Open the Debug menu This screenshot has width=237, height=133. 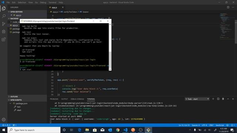43,3
